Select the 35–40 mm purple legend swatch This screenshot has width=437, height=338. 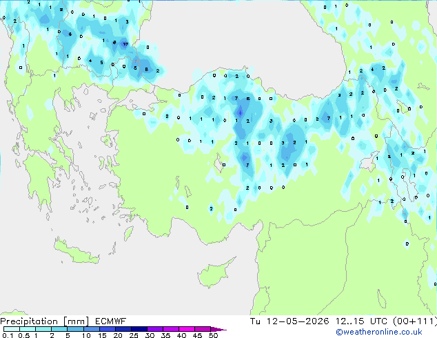(171, 329)
